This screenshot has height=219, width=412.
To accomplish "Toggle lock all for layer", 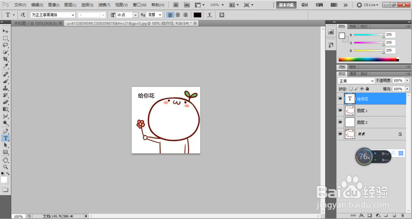I will point(368,89).
